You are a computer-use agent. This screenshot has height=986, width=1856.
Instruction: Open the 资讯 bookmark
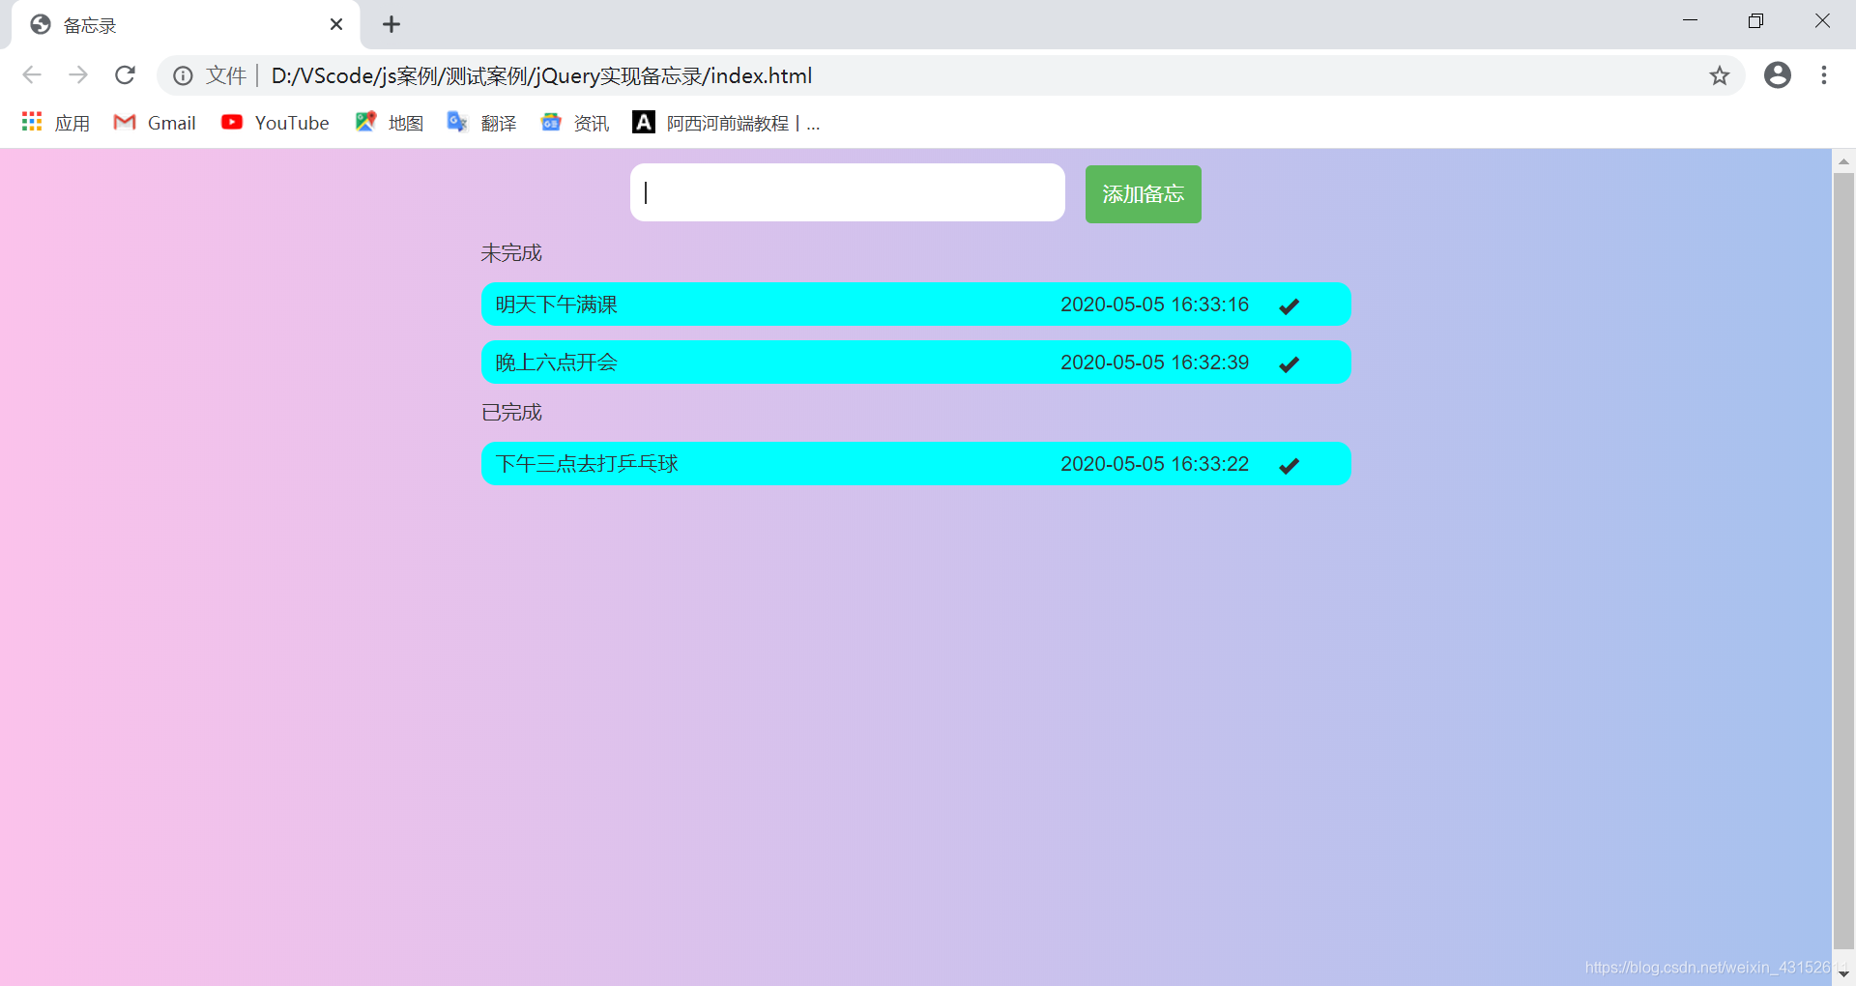click(x=575, y=123)
